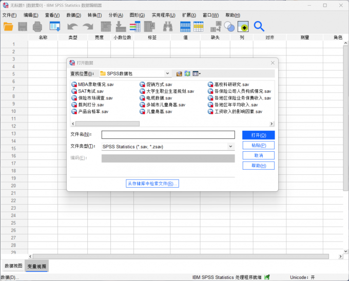This screenshot has height=281, width=349.
Task: Open the 数据(D) menu
Action: point(74,15)
